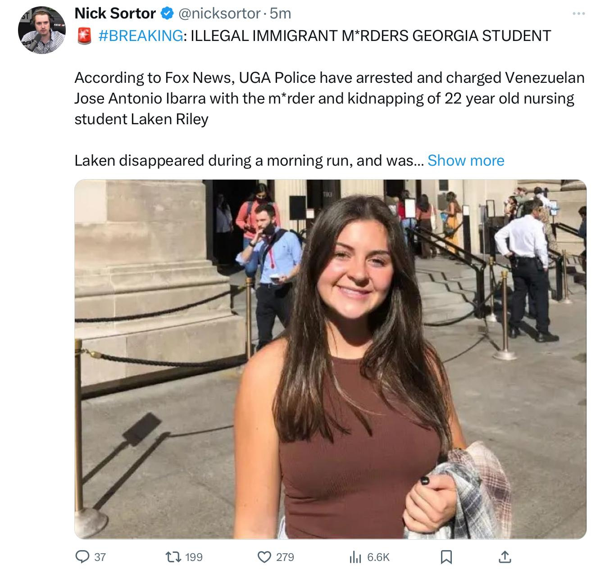Open the 5m timestamp permalink
The image size is (605, 574).
[280, 14]
